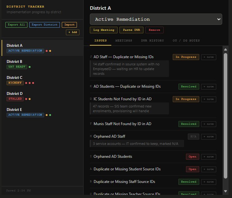Add note to Munis Staff Not Found issue
The width and height of the screenshot is (232, 198).
(x=208, y=124)
